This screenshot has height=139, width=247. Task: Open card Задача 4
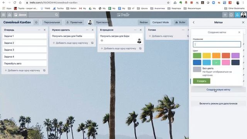click(x=25, y=57)
